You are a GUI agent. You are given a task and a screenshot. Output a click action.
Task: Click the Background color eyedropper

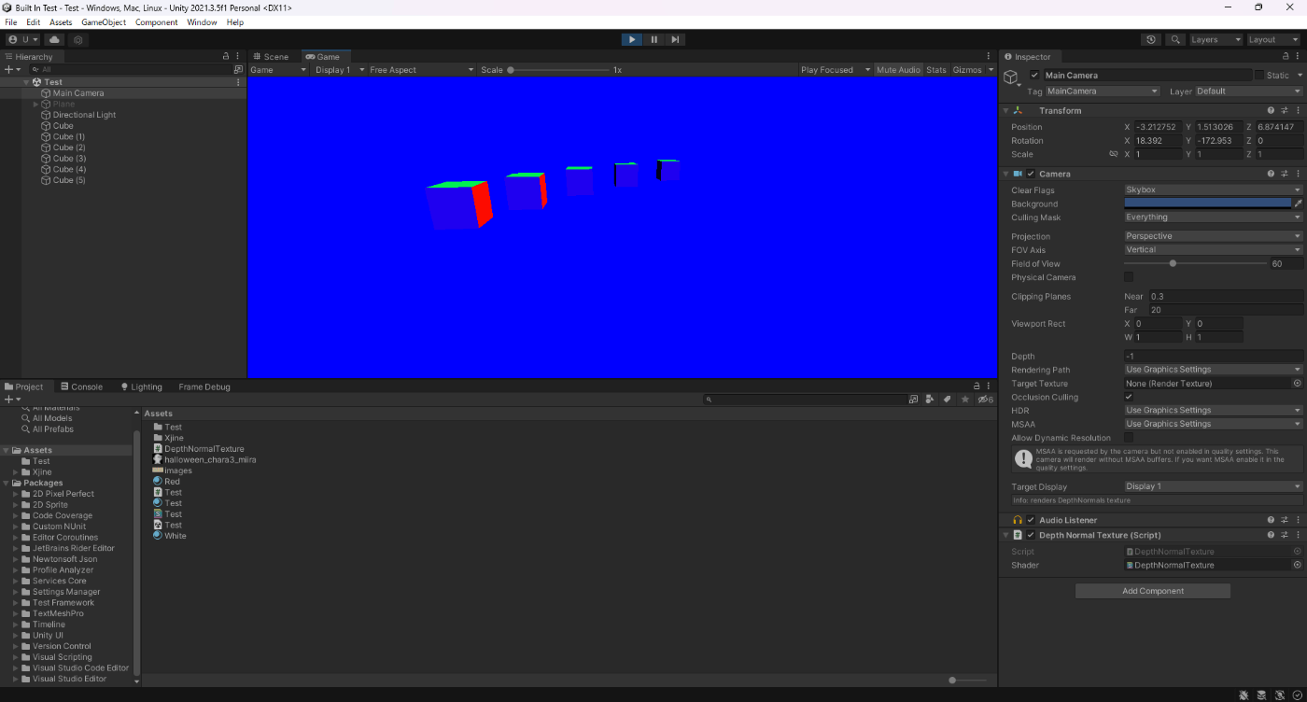[x=1298, y=203]
